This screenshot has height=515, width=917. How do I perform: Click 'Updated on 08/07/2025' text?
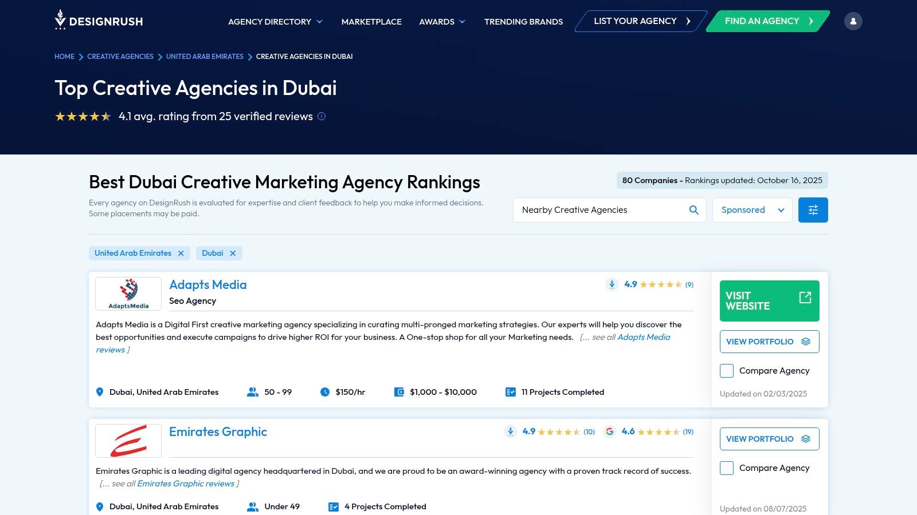coord(763,509)
